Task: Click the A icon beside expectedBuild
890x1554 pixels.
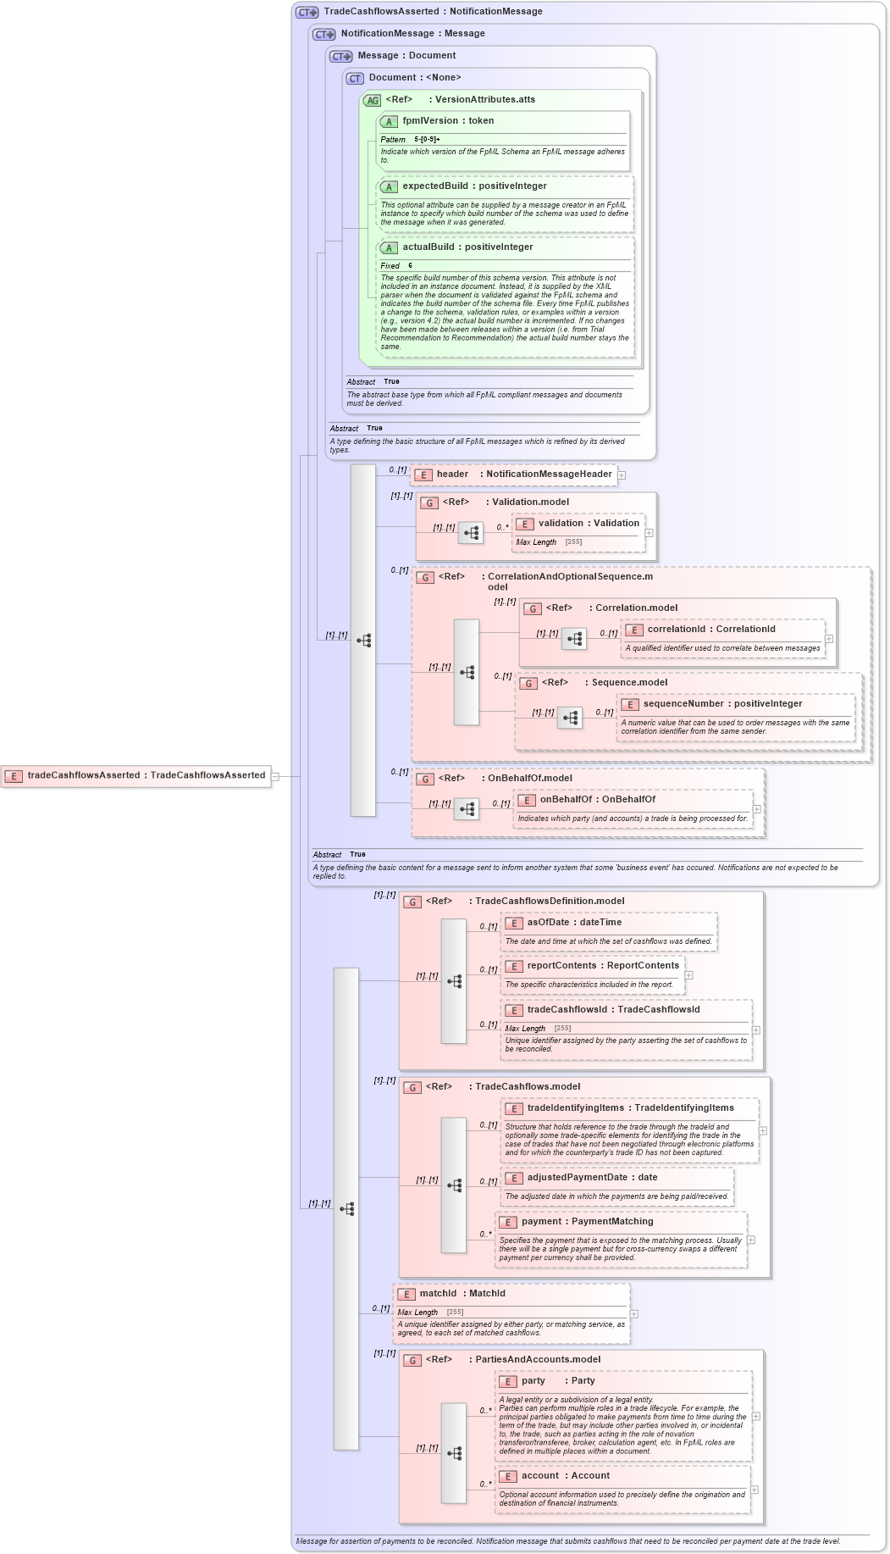Action: [389, 186]
